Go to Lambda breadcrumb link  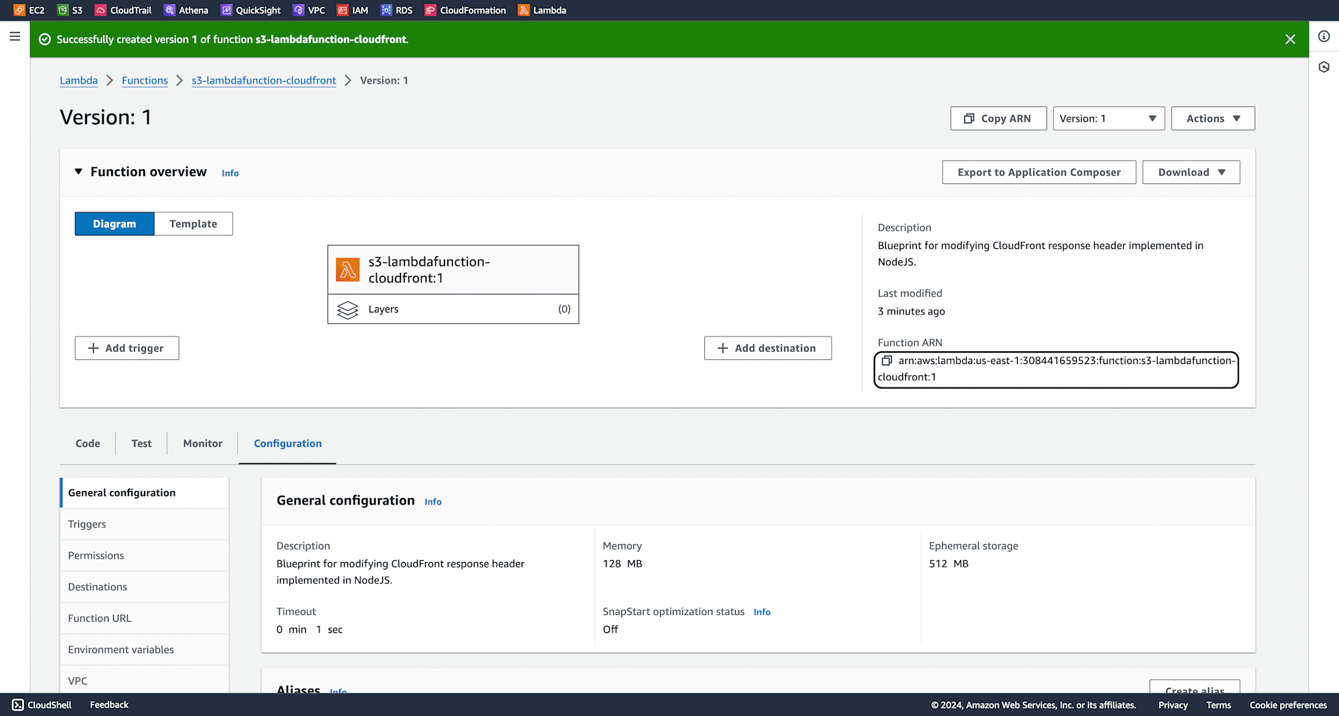tap(78, 80)
